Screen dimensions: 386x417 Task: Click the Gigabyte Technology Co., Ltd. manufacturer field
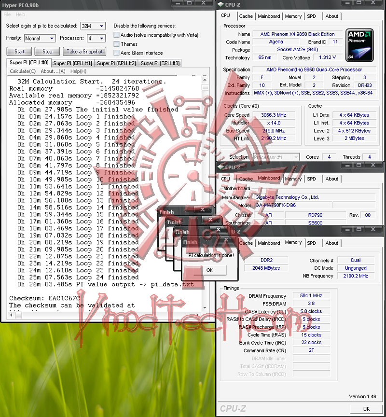click(315, 197)
